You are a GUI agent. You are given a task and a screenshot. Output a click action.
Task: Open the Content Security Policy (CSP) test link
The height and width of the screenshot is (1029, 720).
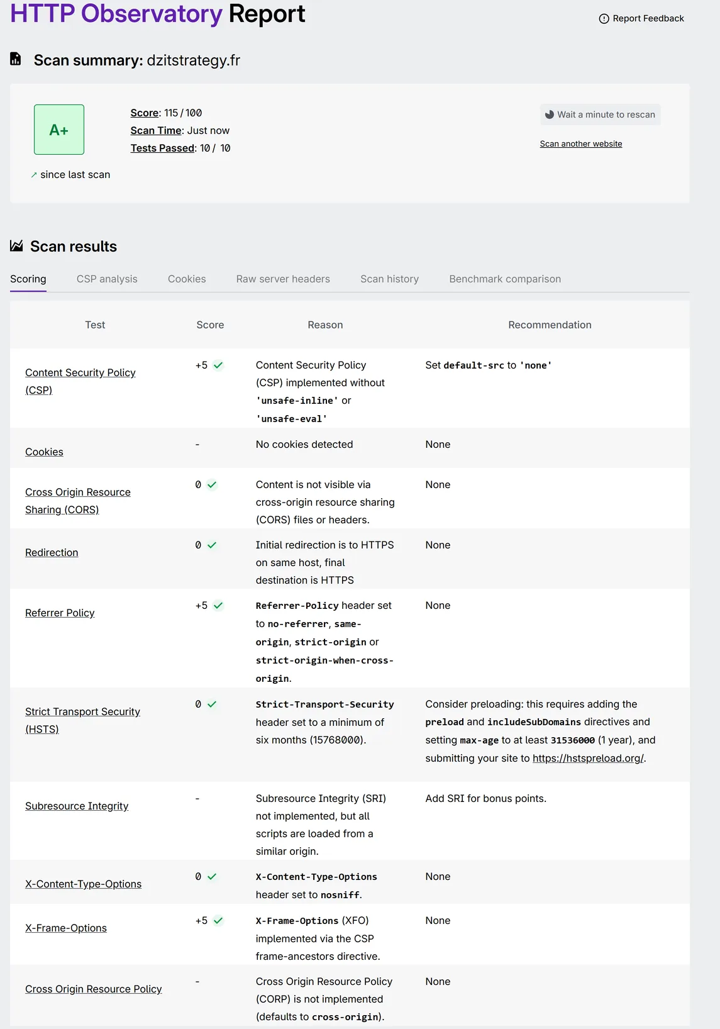pos(80,381)
